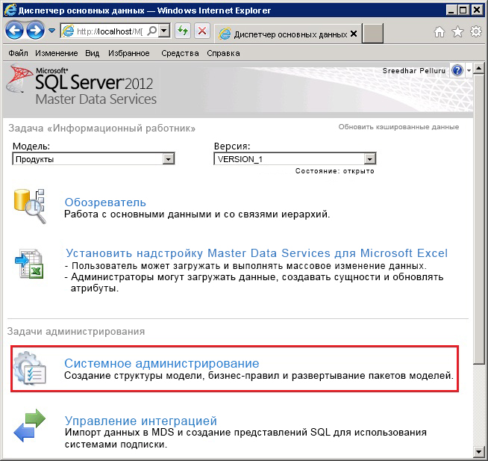Click the scrollbar down arrow
This screenshot has height=461, width=488.
click(478, 451)
